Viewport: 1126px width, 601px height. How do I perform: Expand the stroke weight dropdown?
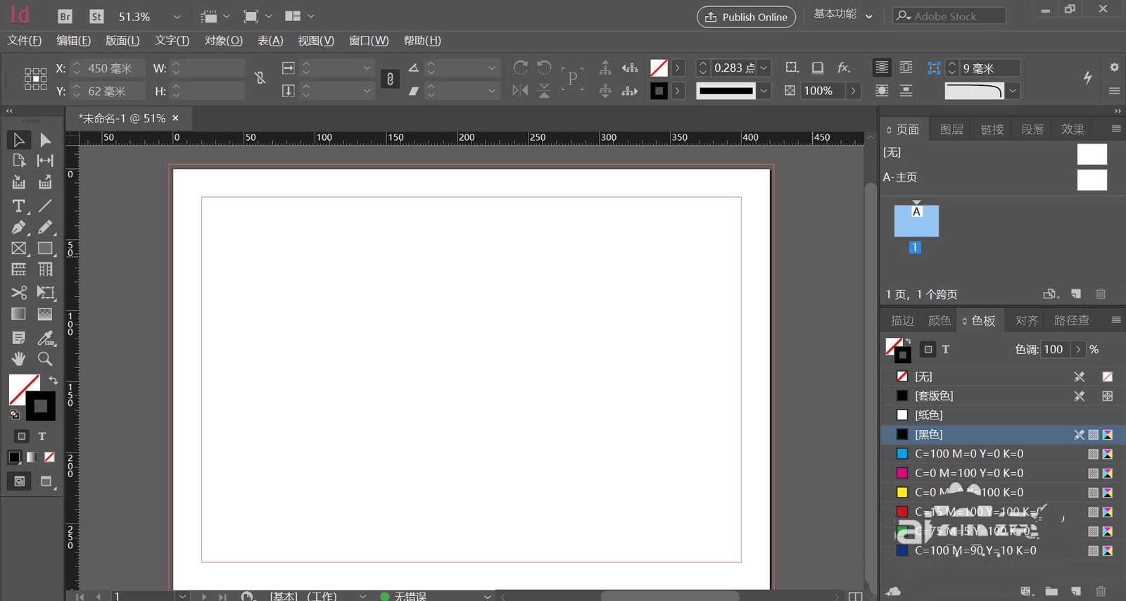click(x=764, y=68)
